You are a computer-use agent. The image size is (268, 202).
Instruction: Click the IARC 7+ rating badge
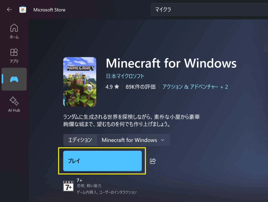[68, 186]
